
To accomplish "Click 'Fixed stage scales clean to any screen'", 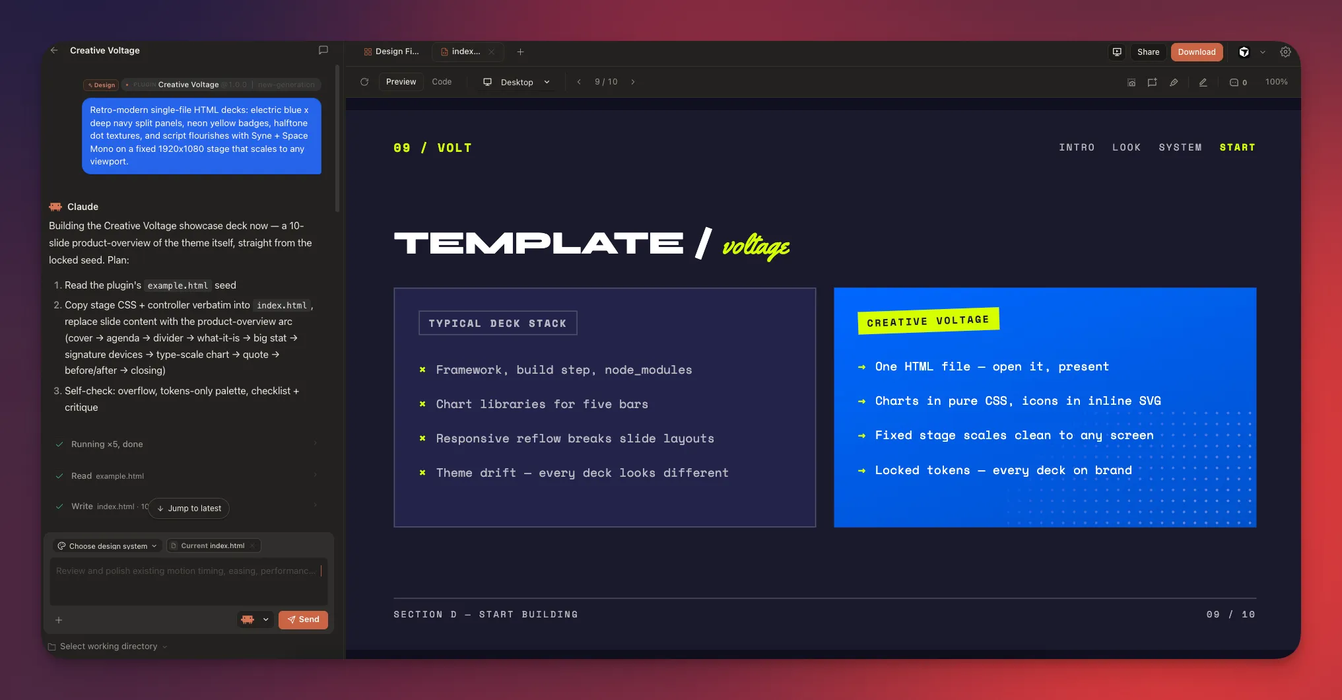I will (x=1014, y=435).
